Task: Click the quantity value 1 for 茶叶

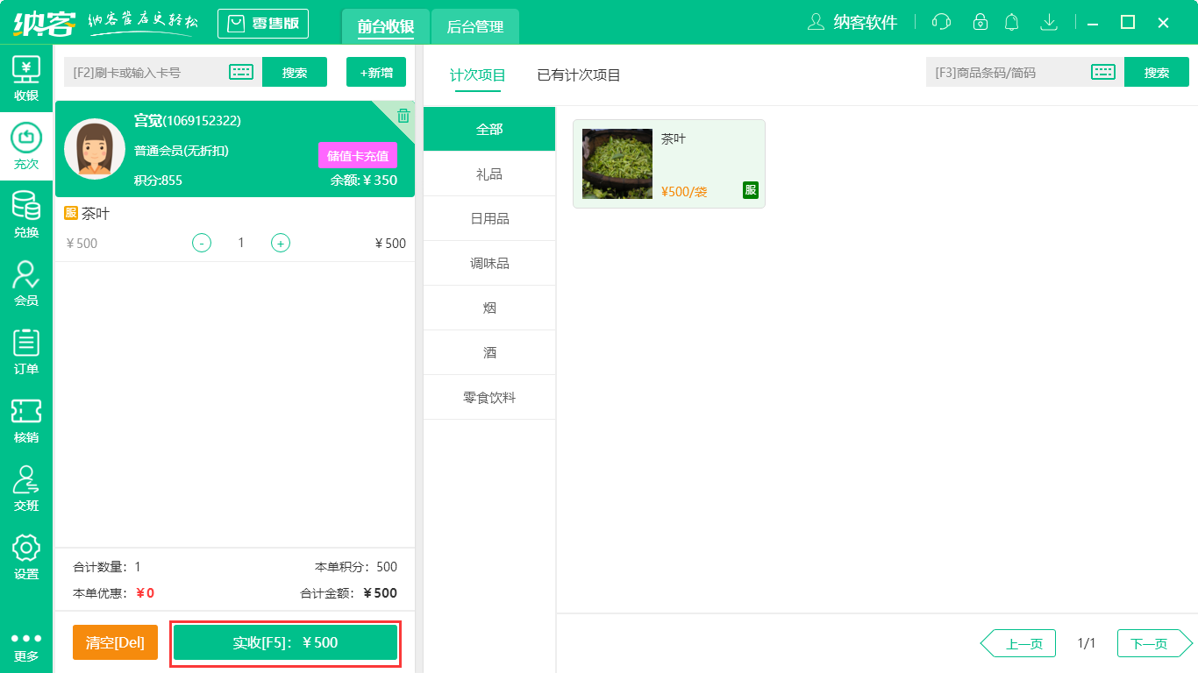Action: (x=241, y=243)
